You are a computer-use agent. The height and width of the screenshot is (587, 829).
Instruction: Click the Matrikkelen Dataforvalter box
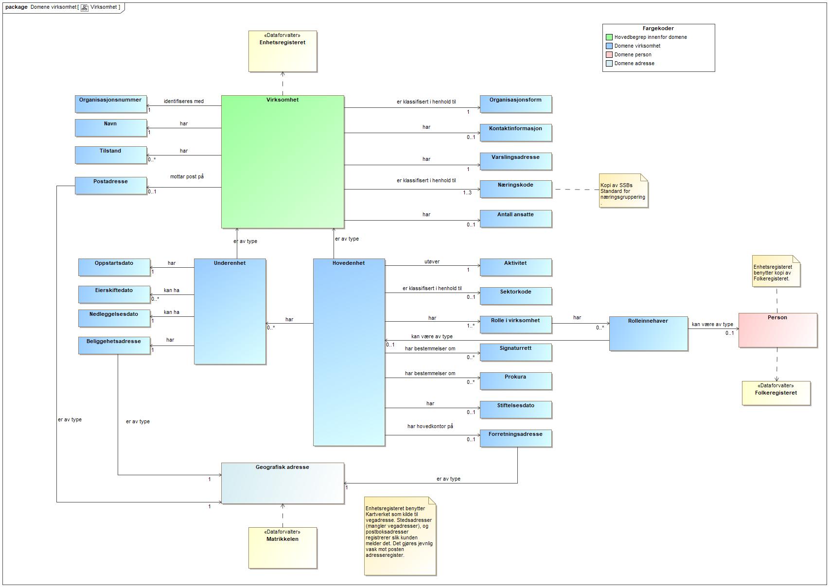coord(282,548)
